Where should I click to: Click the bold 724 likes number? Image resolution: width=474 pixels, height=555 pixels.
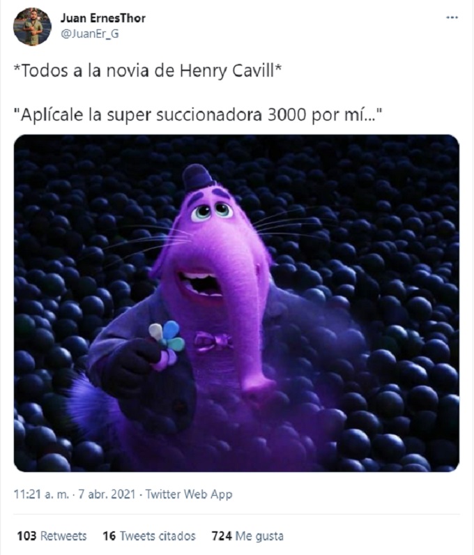click(x=222, y=536)
